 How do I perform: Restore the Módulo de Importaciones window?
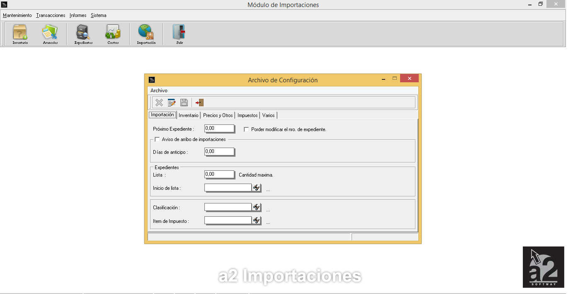click(541, 4)
